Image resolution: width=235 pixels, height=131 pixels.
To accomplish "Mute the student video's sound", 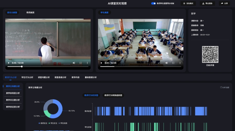I will coord(166,63).
